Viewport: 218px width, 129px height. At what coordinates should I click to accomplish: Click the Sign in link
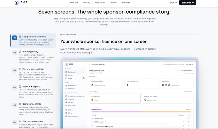point(173,3)
